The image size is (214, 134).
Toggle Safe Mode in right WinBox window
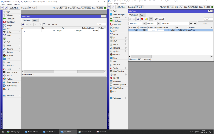pos(121,7)
